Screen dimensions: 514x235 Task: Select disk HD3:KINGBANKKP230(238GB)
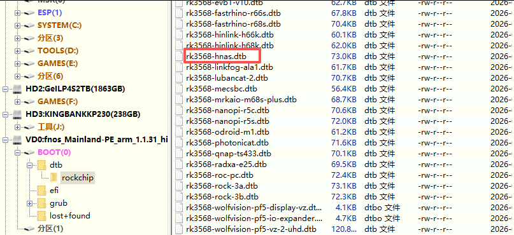coord(83,114)
